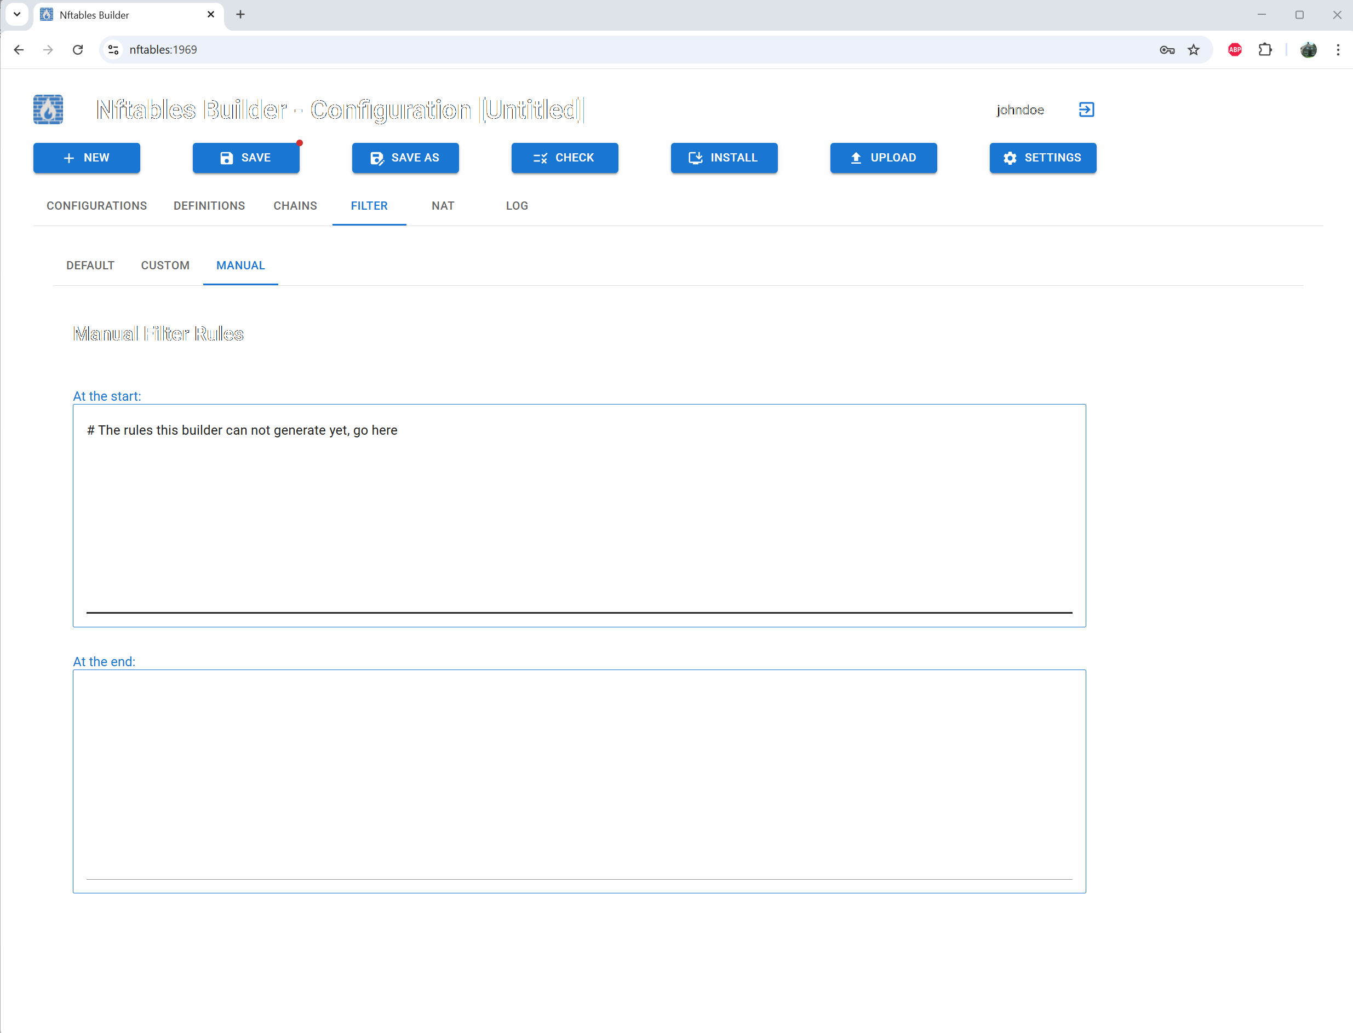Open Settings via the gear icon

(x=1010, y=158)
